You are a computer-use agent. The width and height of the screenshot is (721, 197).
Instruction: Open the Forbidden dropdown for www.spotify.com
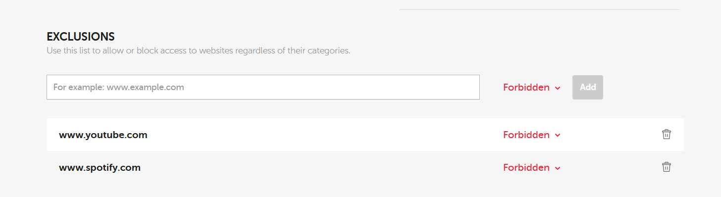(x=532, y=167)
